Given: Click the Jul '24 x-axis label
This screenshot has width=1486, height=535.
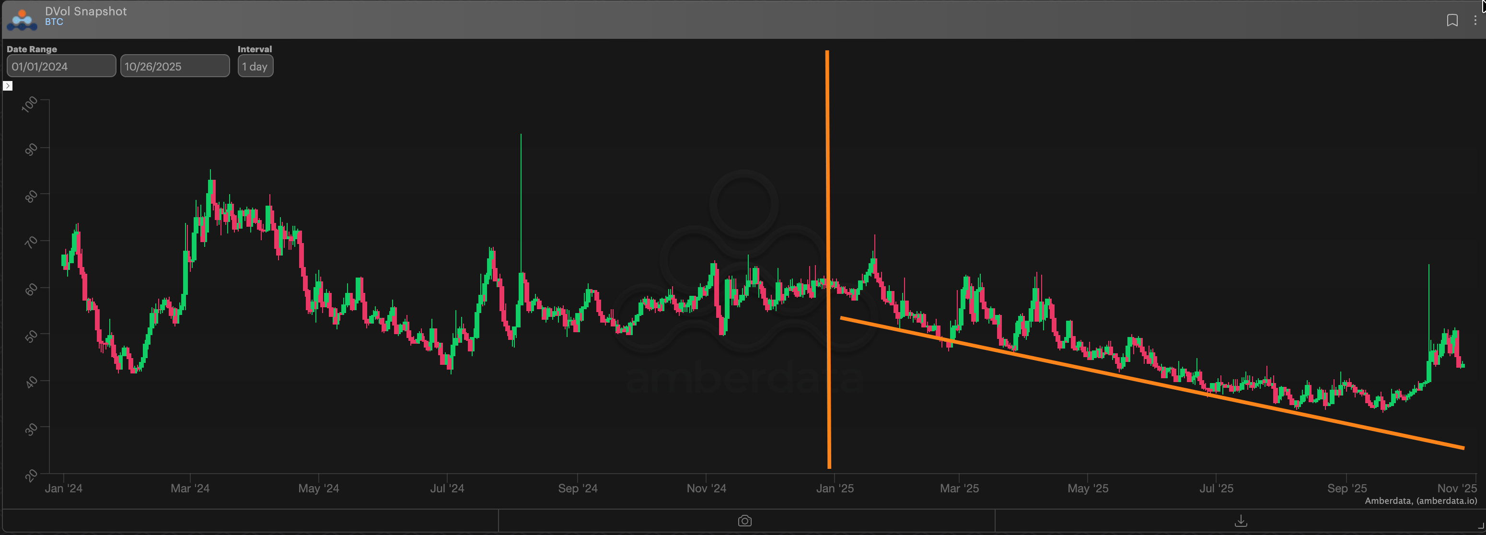Looking at the screenshot, I should 446,488.
